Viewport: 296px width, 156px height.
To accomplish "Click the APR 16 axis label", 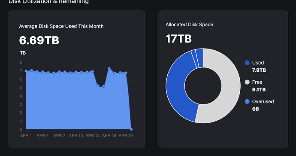I will pyautogui.click(x=109, y=135).
